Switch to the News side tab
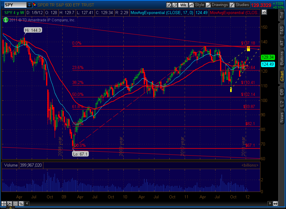The width and height of the screenshot is (286, 209). point(282,117)
